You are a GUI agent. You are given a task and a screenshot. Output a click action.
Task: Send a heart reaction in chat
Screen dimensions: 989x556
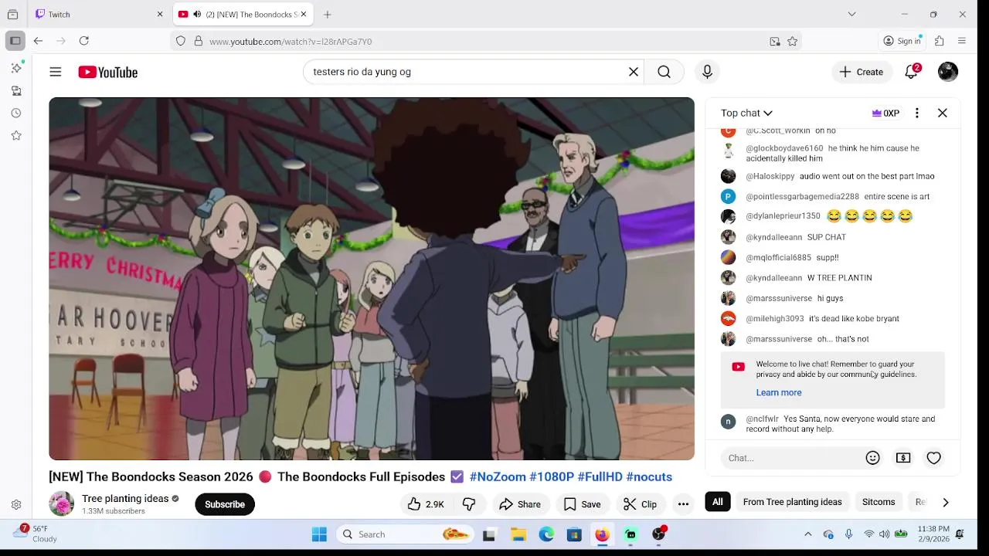pos(934,458)
